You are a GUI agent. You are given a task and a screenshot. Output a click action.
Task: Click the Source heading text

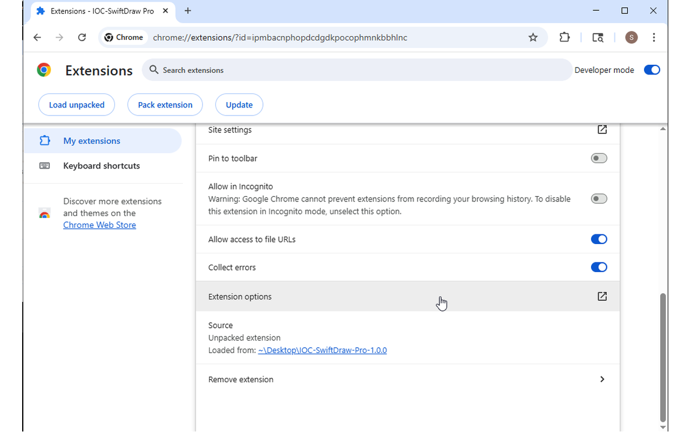(220, 325)
